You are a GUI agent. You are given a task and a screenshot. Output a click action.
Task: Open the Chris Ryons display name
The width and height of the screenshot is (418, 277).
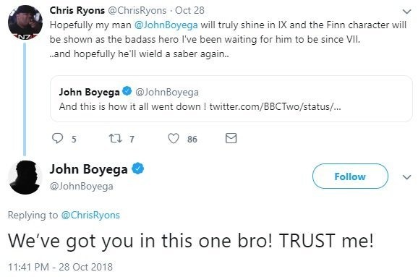click(77, 10)
